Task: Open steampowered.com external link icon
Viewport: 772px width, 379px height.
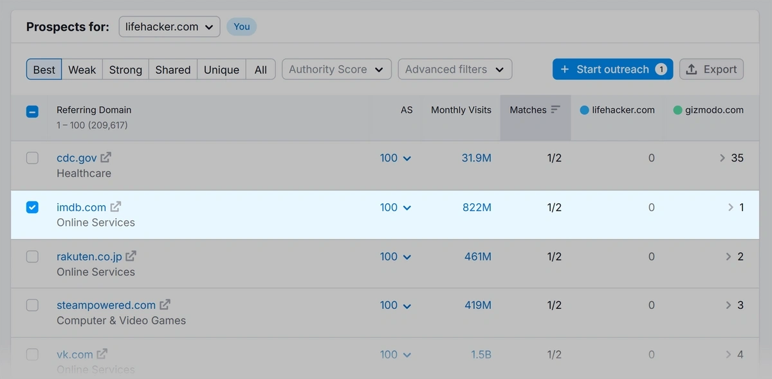Action: click(x=165, y=304)
